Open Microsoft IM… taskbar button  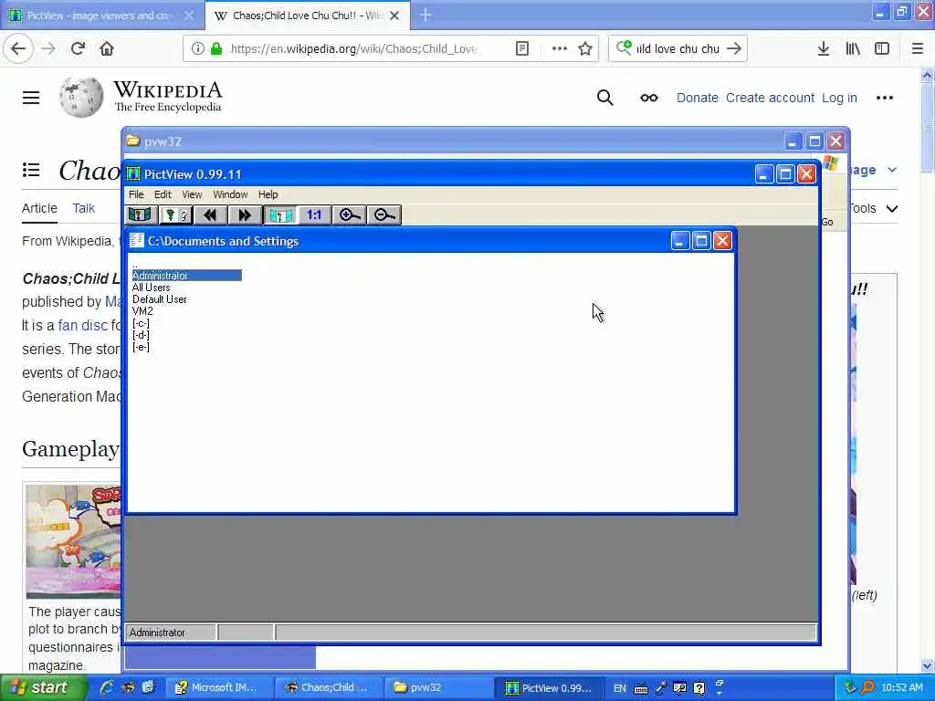pos(217,687)
